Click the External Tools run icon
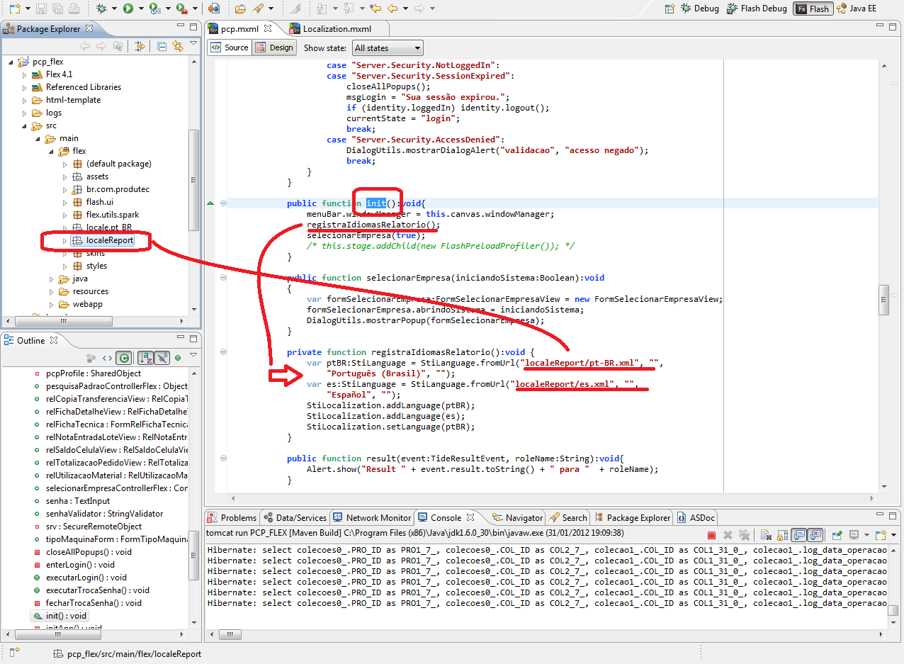904x664 pixels. pyautogui.click(x=181, y=9)
